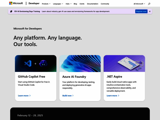Click the Visual Studio Code logo icon
This screenshot has width=160, height=120.
pyautogui.click(x=28, y=63)
